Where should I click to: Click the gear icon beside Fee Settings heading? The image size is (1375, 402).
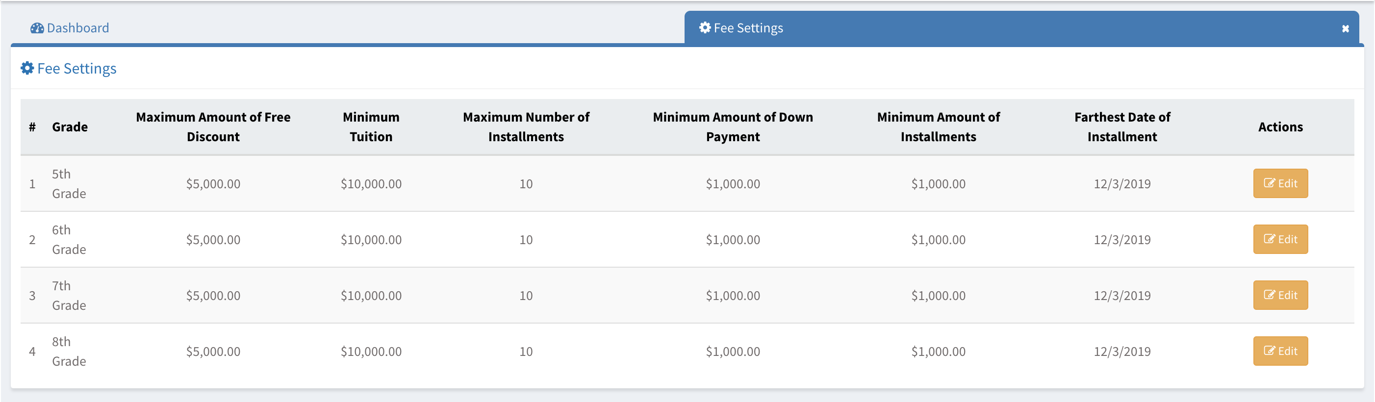click(x=27, y=68)
